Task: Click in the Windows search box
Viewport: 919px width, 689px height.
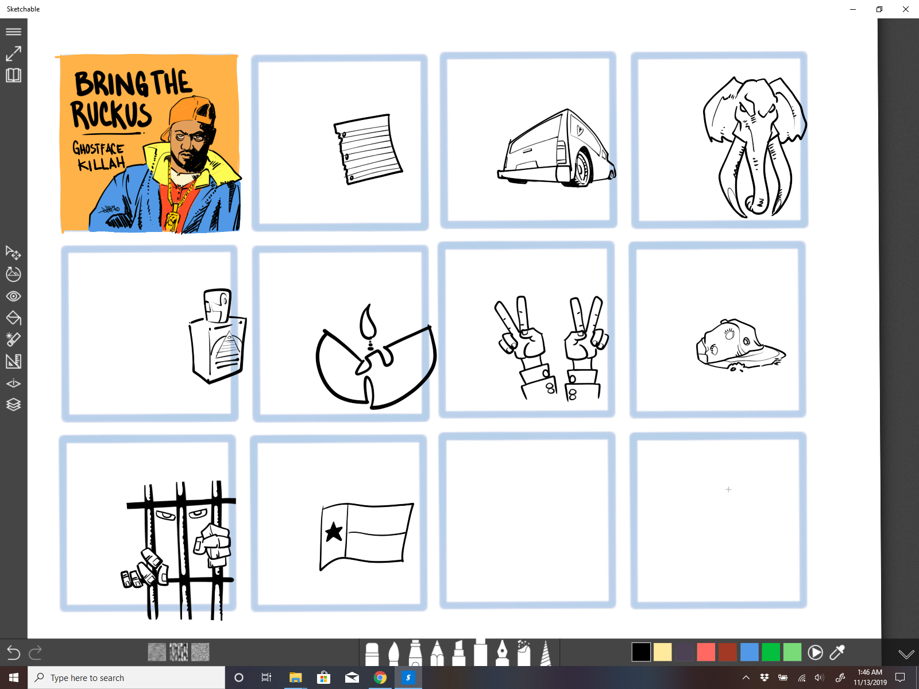Action: coord(126,678)
